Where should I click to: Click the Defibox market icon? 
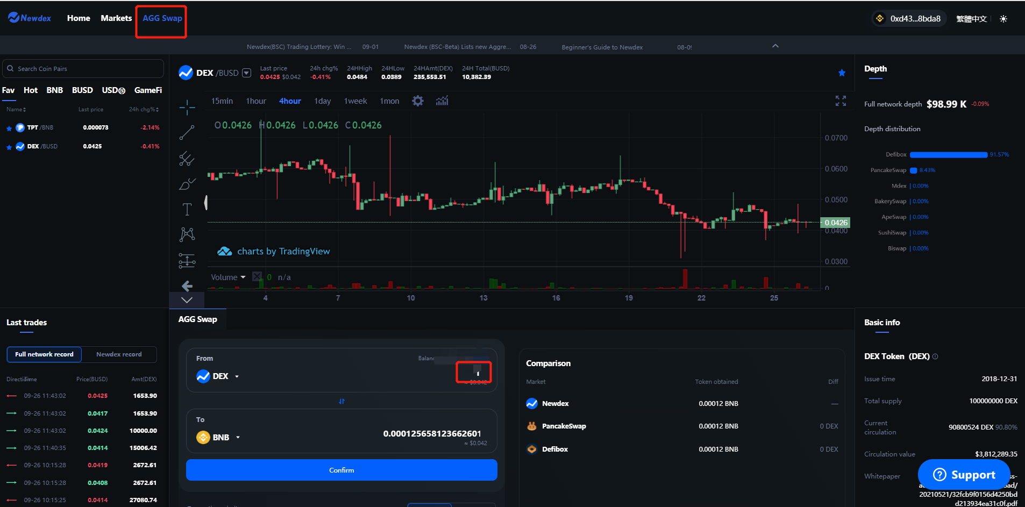(x=532, y=449)
